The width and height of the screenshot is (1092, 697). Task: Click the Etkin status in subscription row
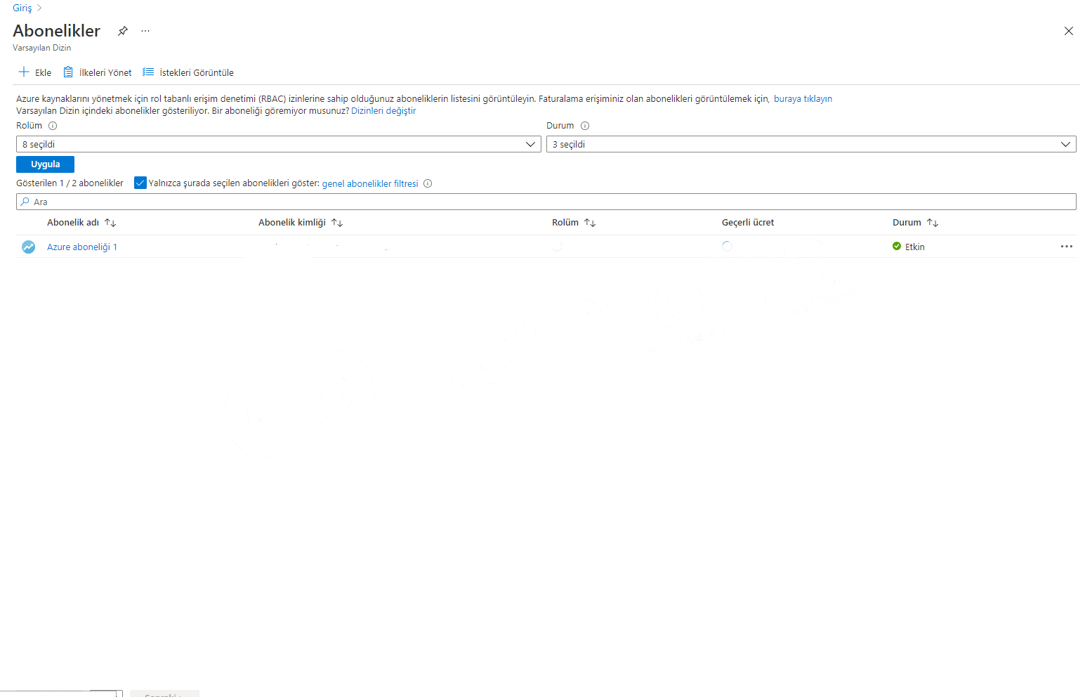coord(909,247)
